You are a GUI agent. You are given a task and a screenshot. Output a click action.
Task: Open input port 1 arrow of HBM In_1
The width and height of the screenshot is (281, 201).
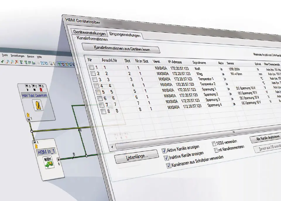point(35,142)
